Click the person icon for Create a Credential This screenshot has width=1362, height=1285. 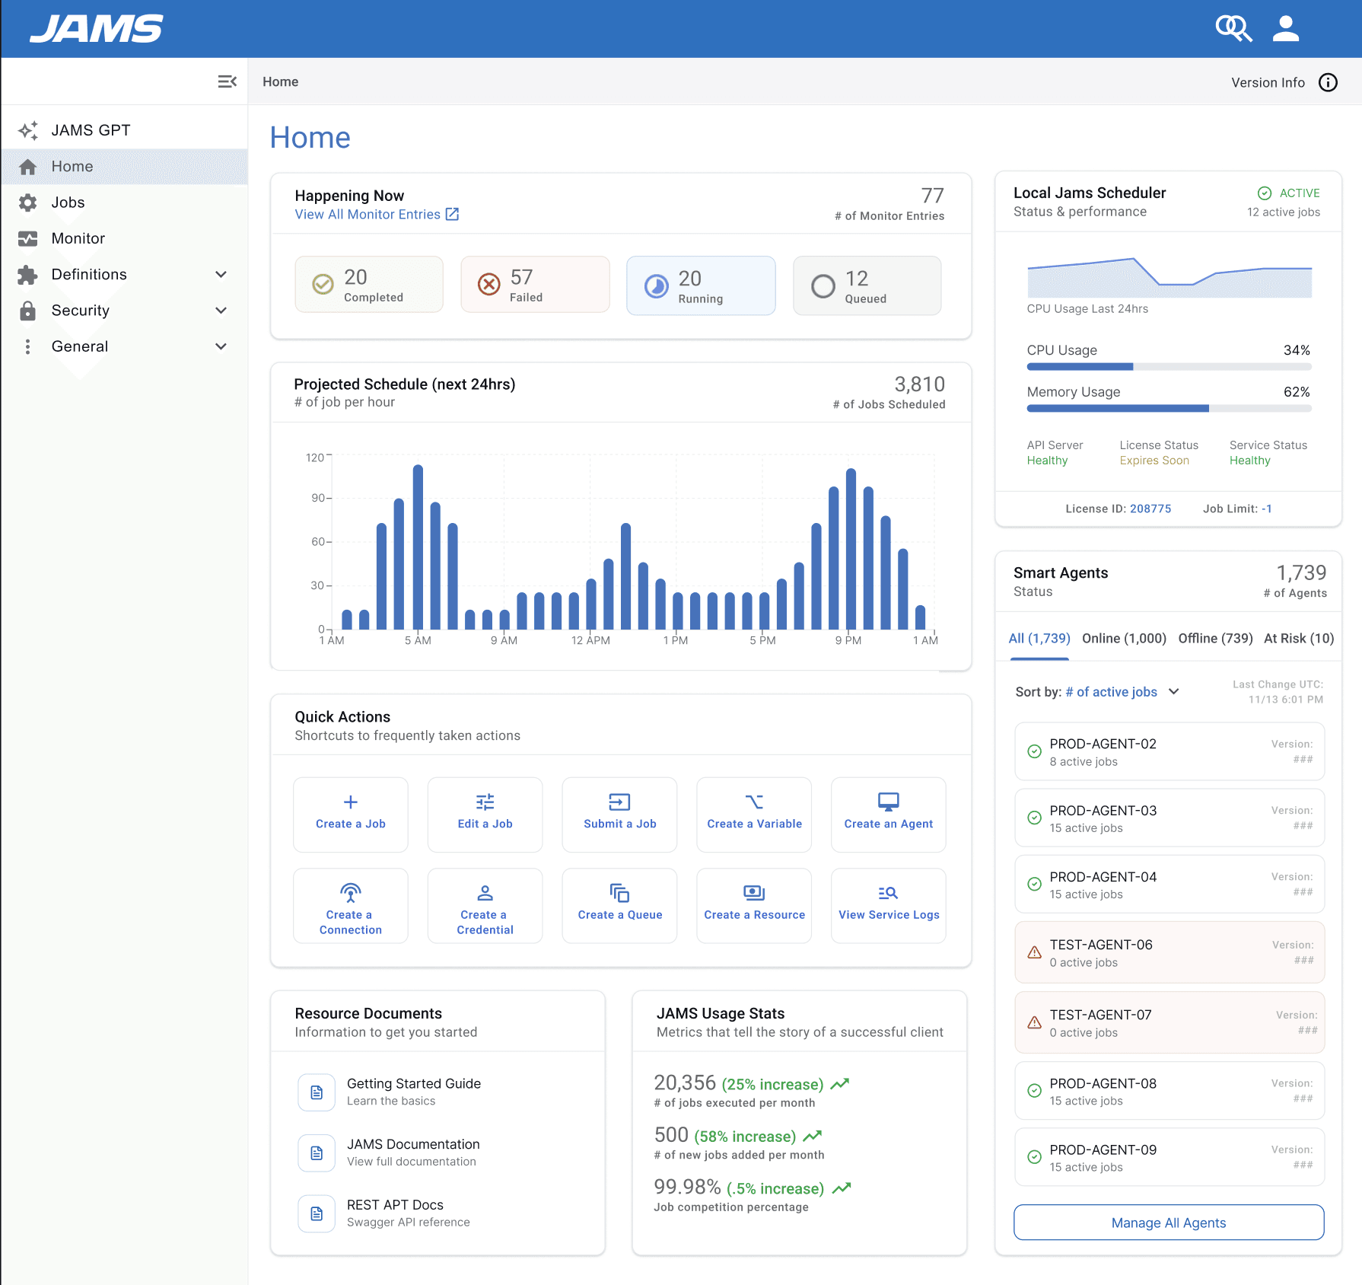pos(485,892)
